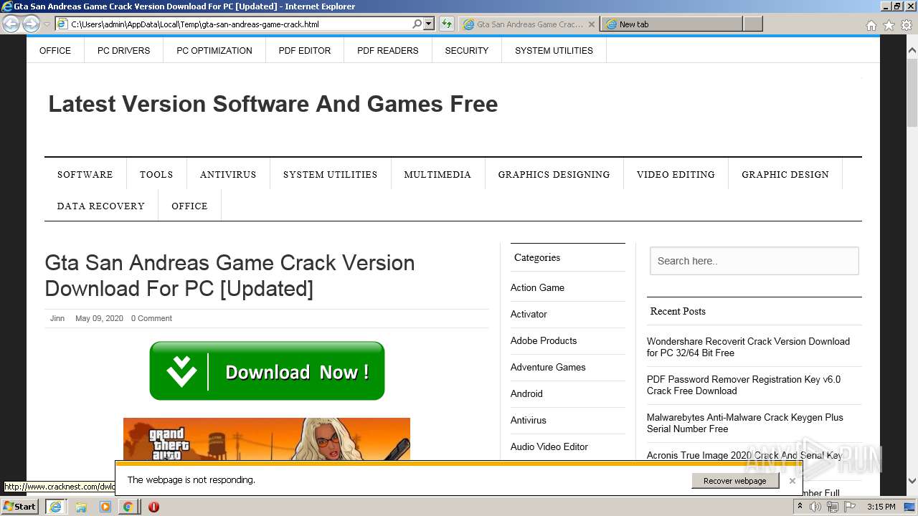Viewport: 918px width, 516px height.
Task: Open a blank new tab button
Action: [752, 24]
